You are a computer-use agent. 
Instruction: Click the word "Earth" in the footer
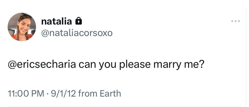(x=110, y=94)
